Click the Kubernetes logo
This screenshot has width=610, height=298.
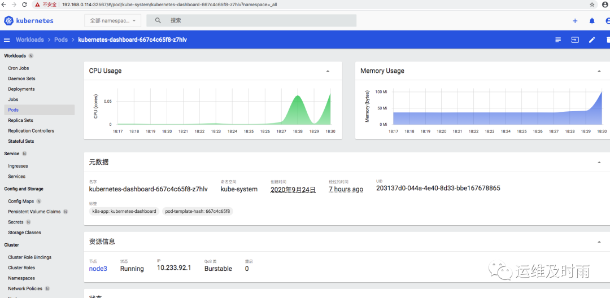29,20
